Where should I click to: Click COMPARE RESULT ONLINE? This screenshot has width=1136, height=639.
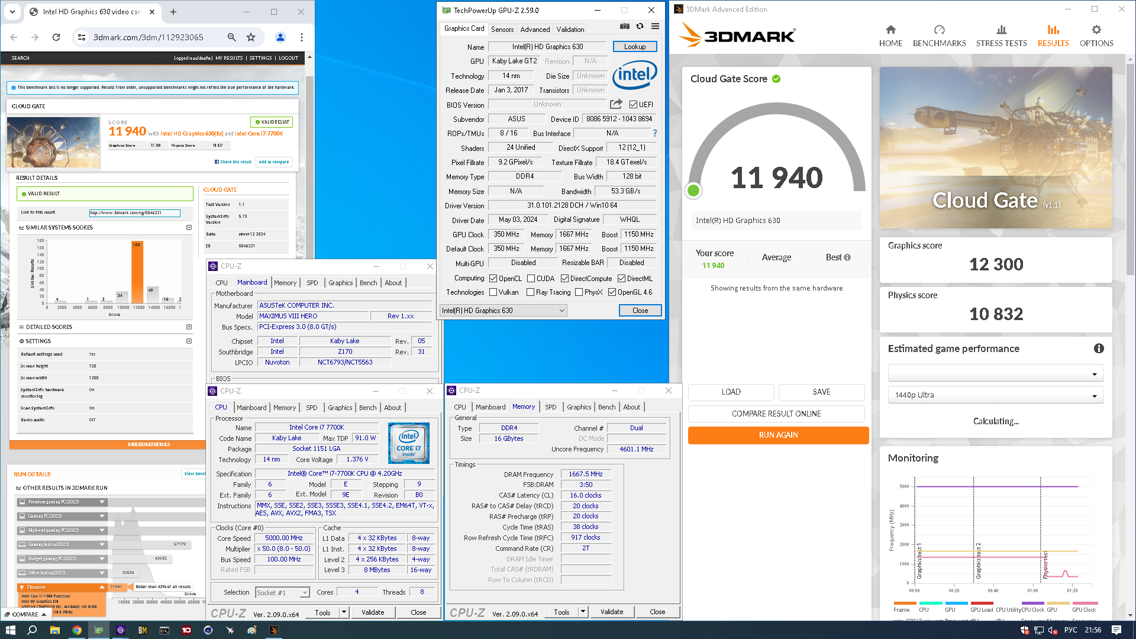click(x=776, y=414)
